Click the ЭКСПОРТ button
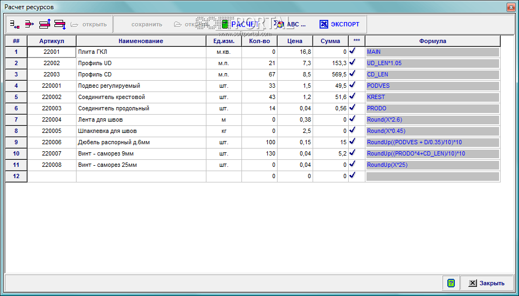The width and height of the screenshot is (519, 296). [x=340, y=24]
